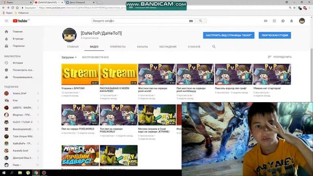Open Пиксель ворлд пвп video thumbnail

[234, 74]
